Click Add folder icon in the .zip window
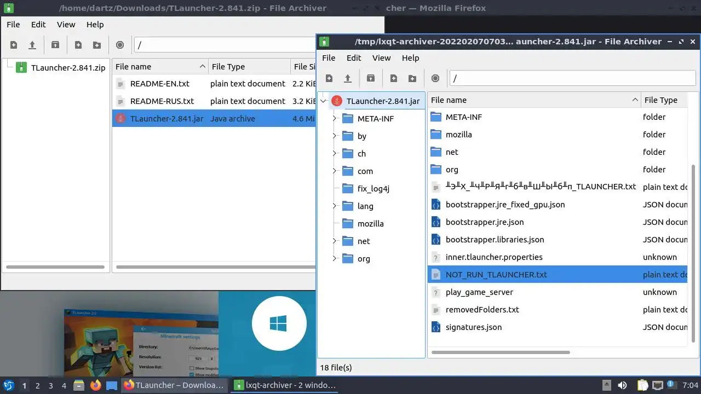The width and height of the screenshot is (701, 394). (x=97, y=45)
